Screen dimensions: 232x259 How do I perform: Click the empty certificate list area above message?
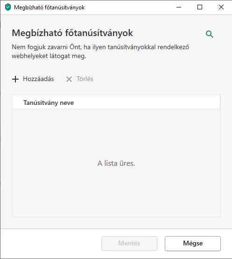116,132
